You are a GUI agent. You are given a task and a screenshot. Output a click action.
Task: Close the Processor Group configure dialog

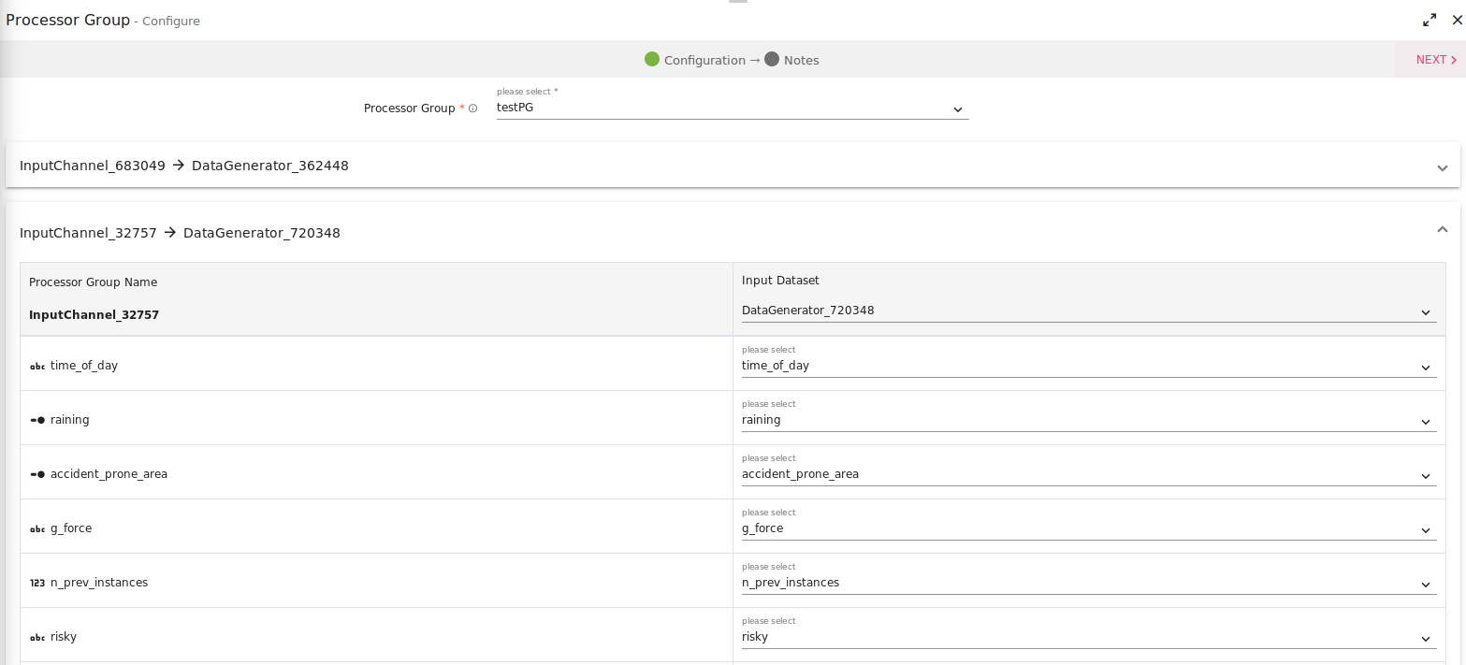point(1457,21)
